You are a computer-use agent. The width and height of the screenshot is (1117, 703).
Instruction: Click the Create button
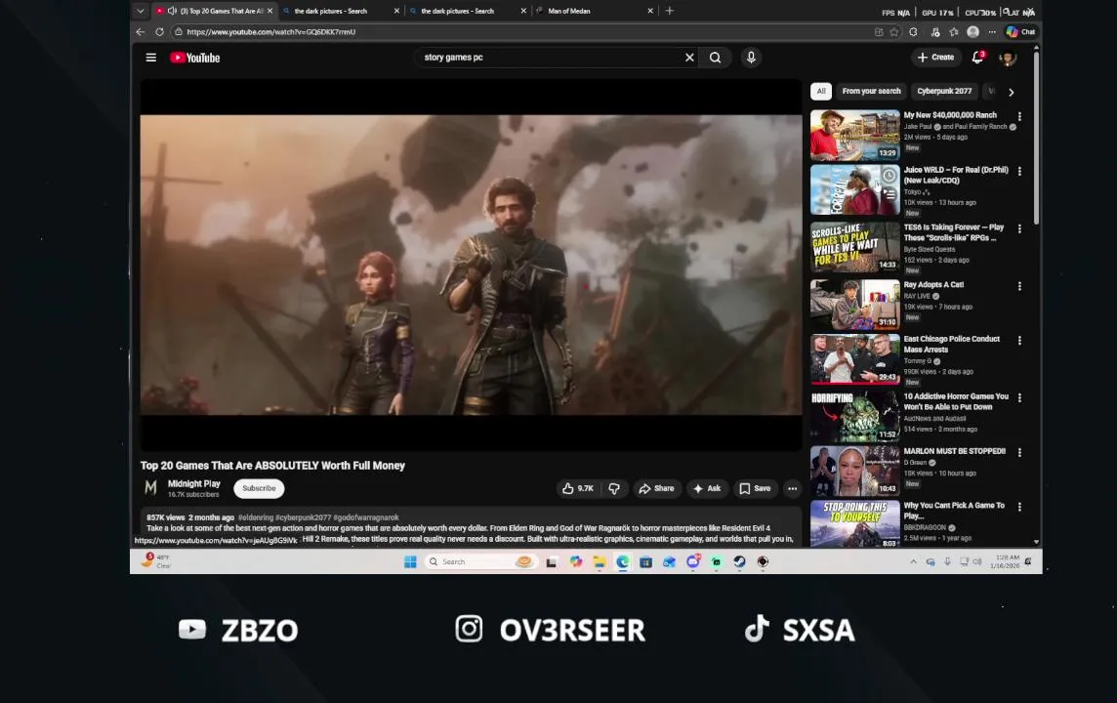click(935, 57)
